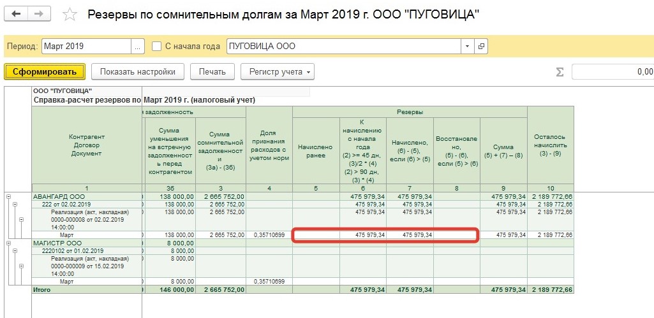Collapse the МАГИСТР ООО group
The image size is (654, 318).
coord(7,243)
